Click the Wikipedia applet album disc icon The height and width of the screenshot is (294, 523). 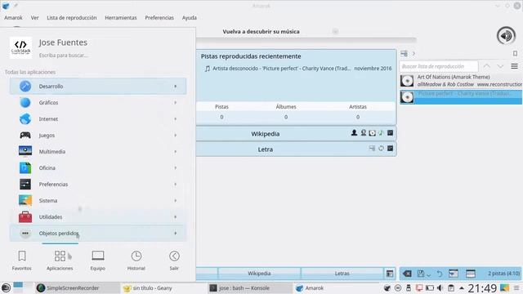[x=372, y=133]
